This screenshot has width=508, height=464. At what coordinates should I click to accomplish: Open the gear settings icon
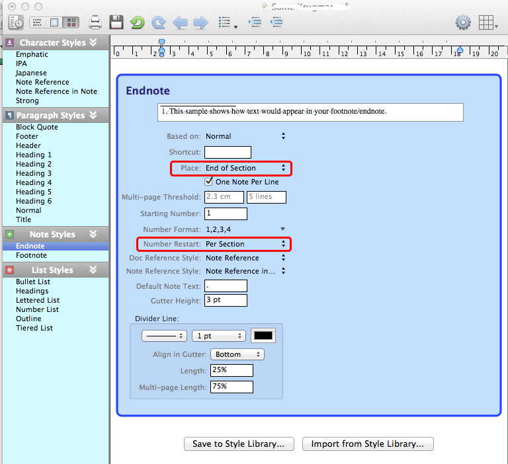pos(463,23)
